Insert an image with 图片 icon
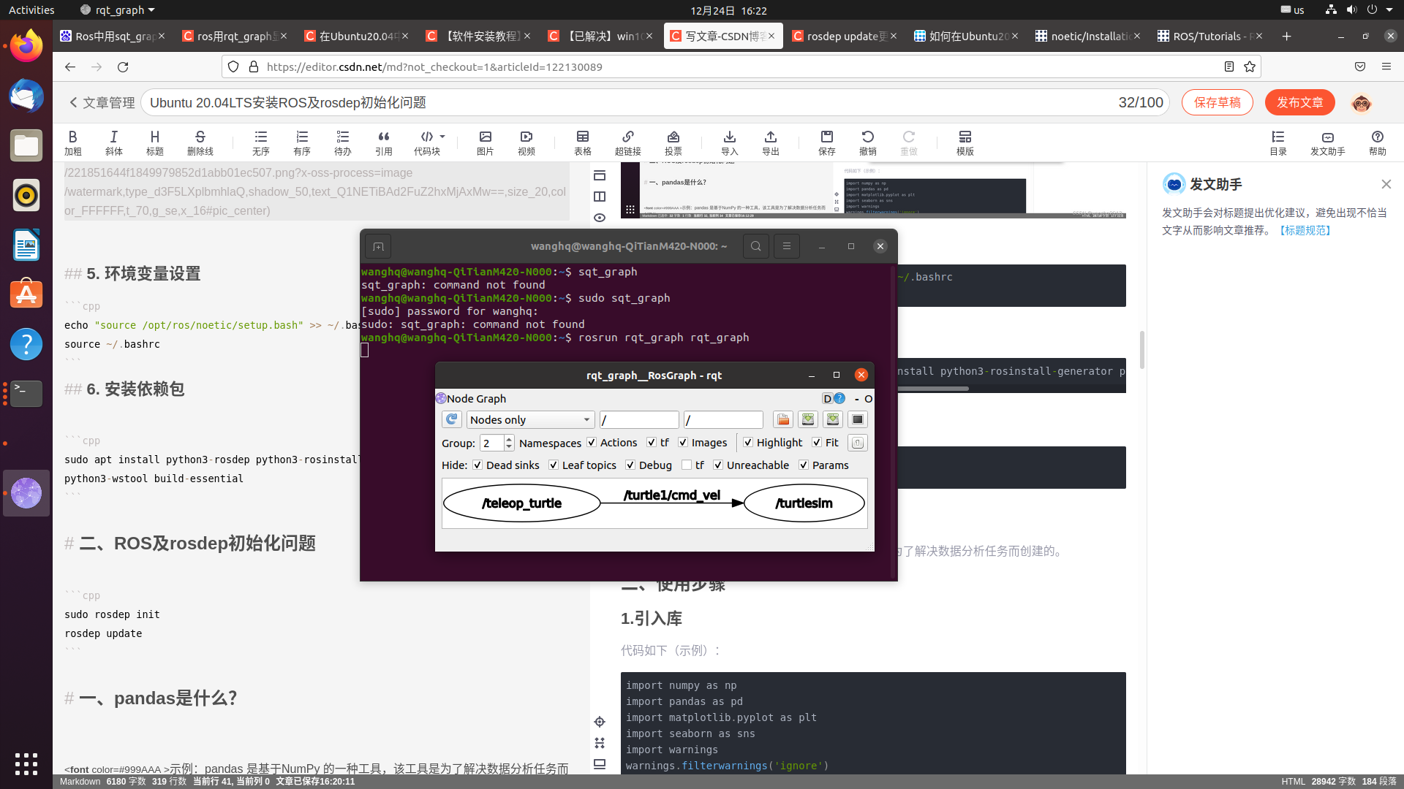Viewport: 1404px width, 789px height. click(x=485, y=142)
